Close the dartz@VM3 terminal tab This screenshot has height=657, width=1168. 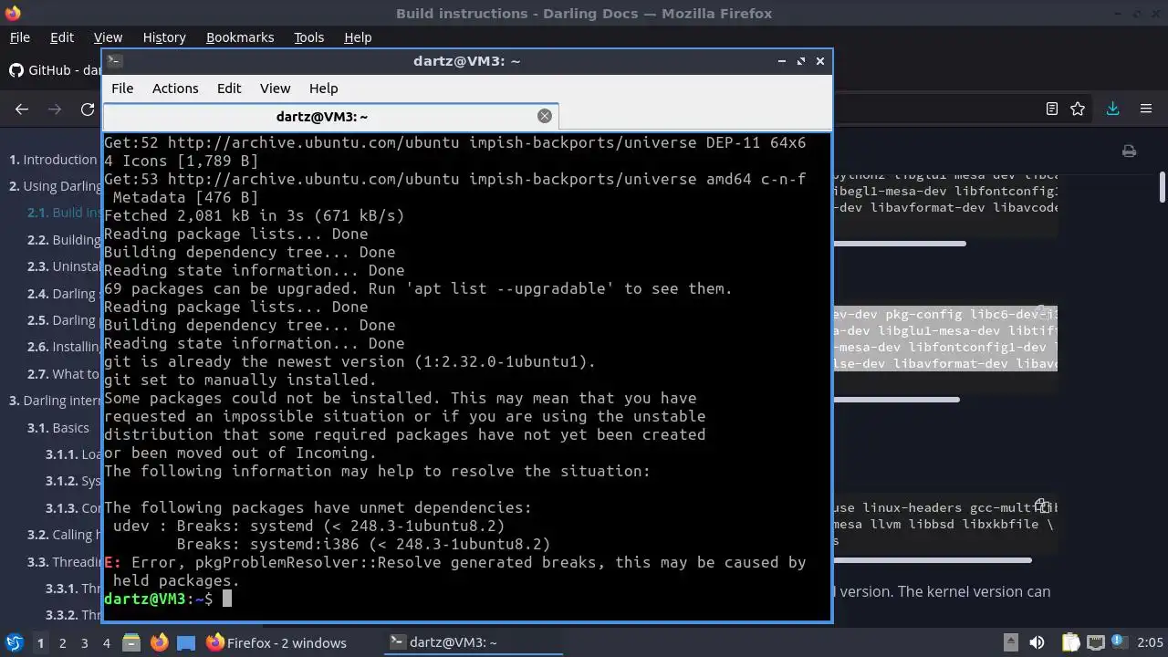click(x=545, y=116)
